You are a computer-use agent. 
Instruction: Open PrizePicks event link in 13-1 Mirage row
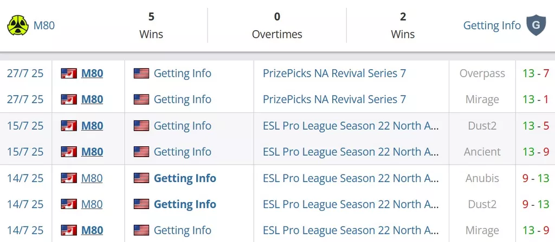click(334, 99)
